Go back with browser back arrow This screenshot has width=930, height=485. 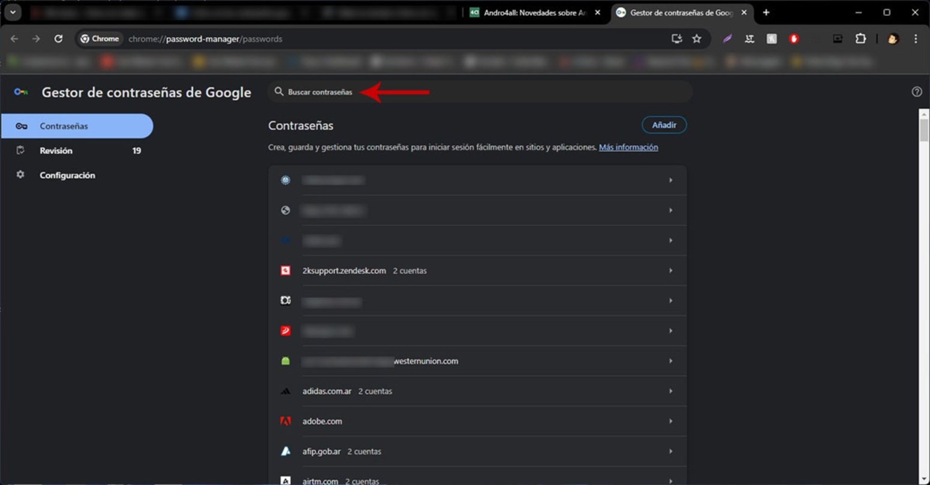(x=14, y=39)
